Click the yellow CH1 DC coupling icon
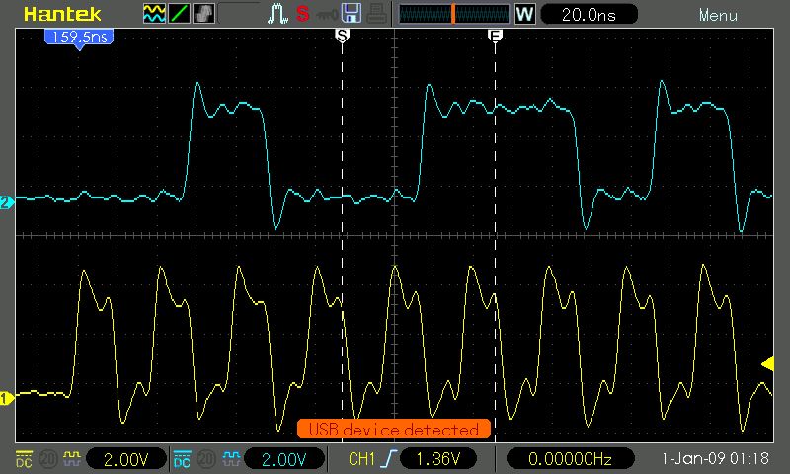This screenshot has height=474, width=790. tap(24, 459)
